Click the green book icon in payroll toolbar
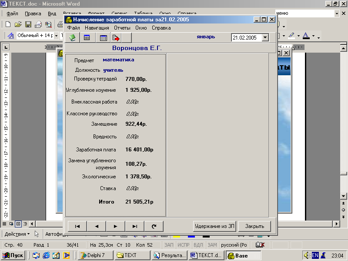 point(73,38)
